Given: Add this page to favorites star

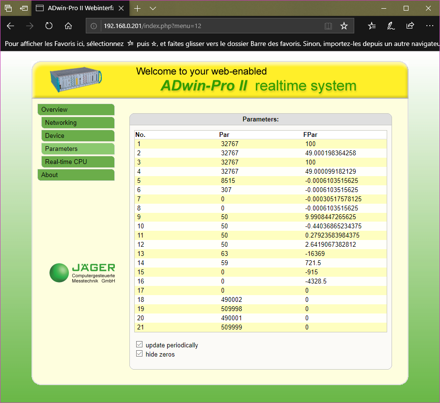Looking at the screenshot, I should (344, 26).
